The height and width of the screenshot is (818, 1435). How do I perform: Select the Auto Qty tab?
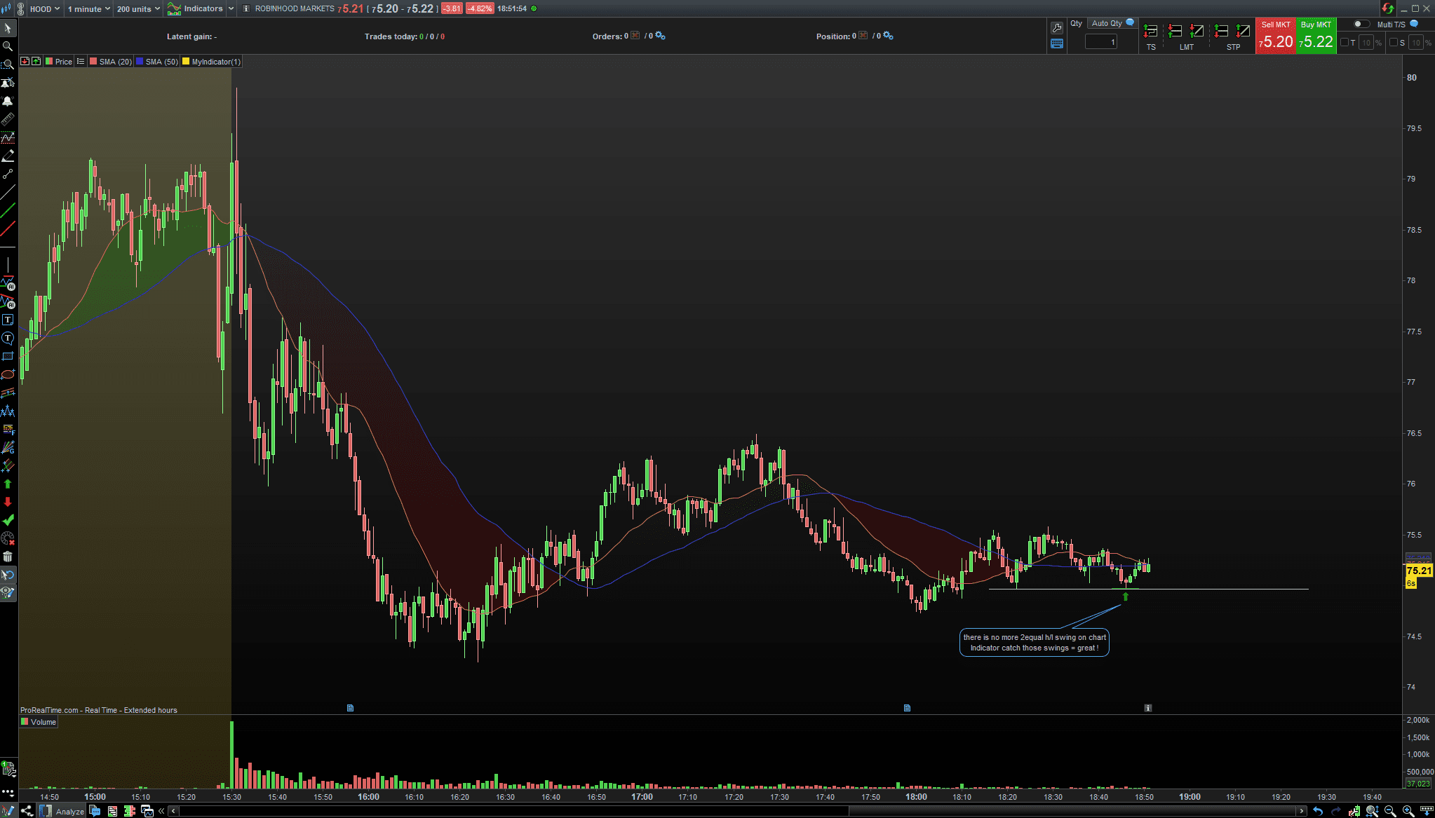[1107, 23]
